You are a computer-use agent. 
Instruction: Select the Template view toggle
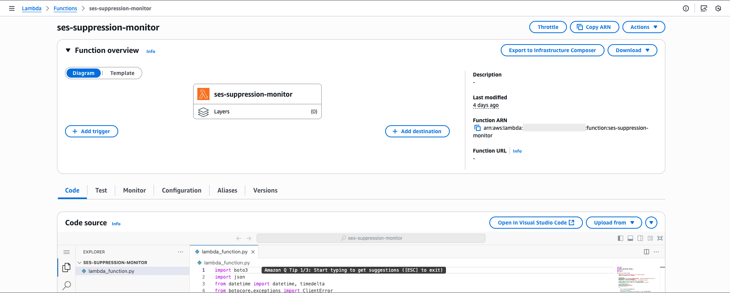pyautogui.click(x=122, y=73)
